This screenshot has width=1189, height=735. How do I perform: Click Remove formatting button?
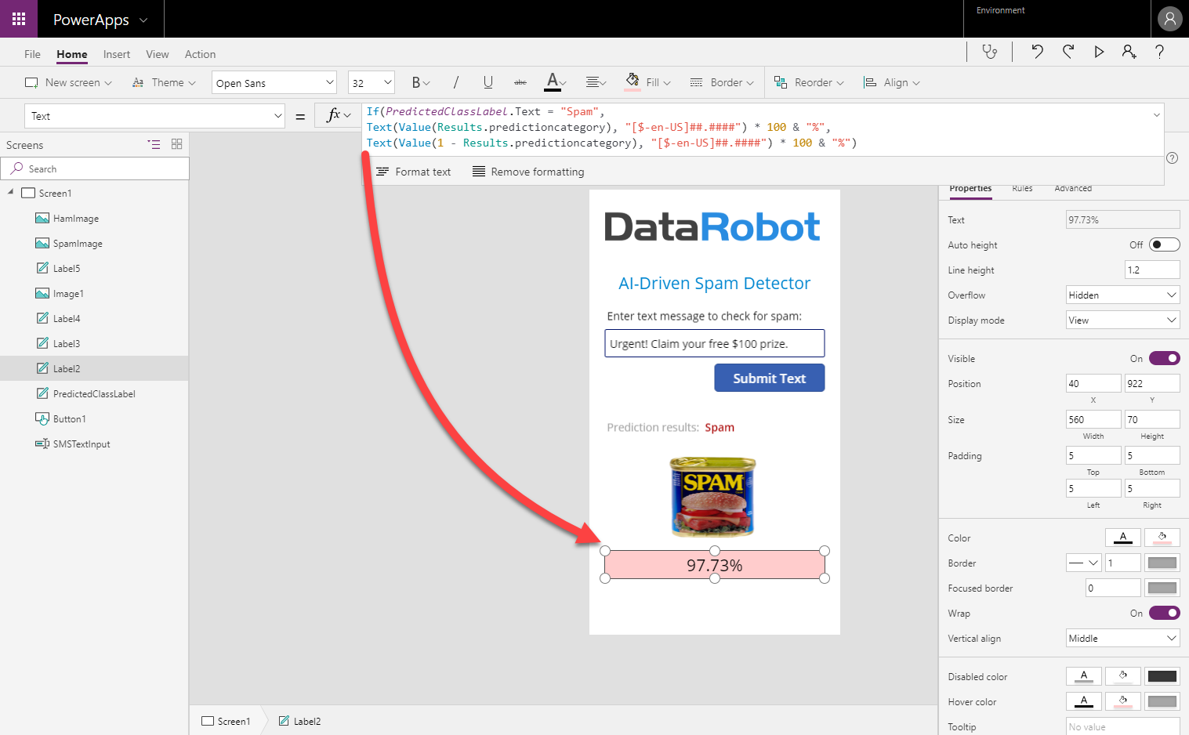pyautogui.click(x=528, y=172)
